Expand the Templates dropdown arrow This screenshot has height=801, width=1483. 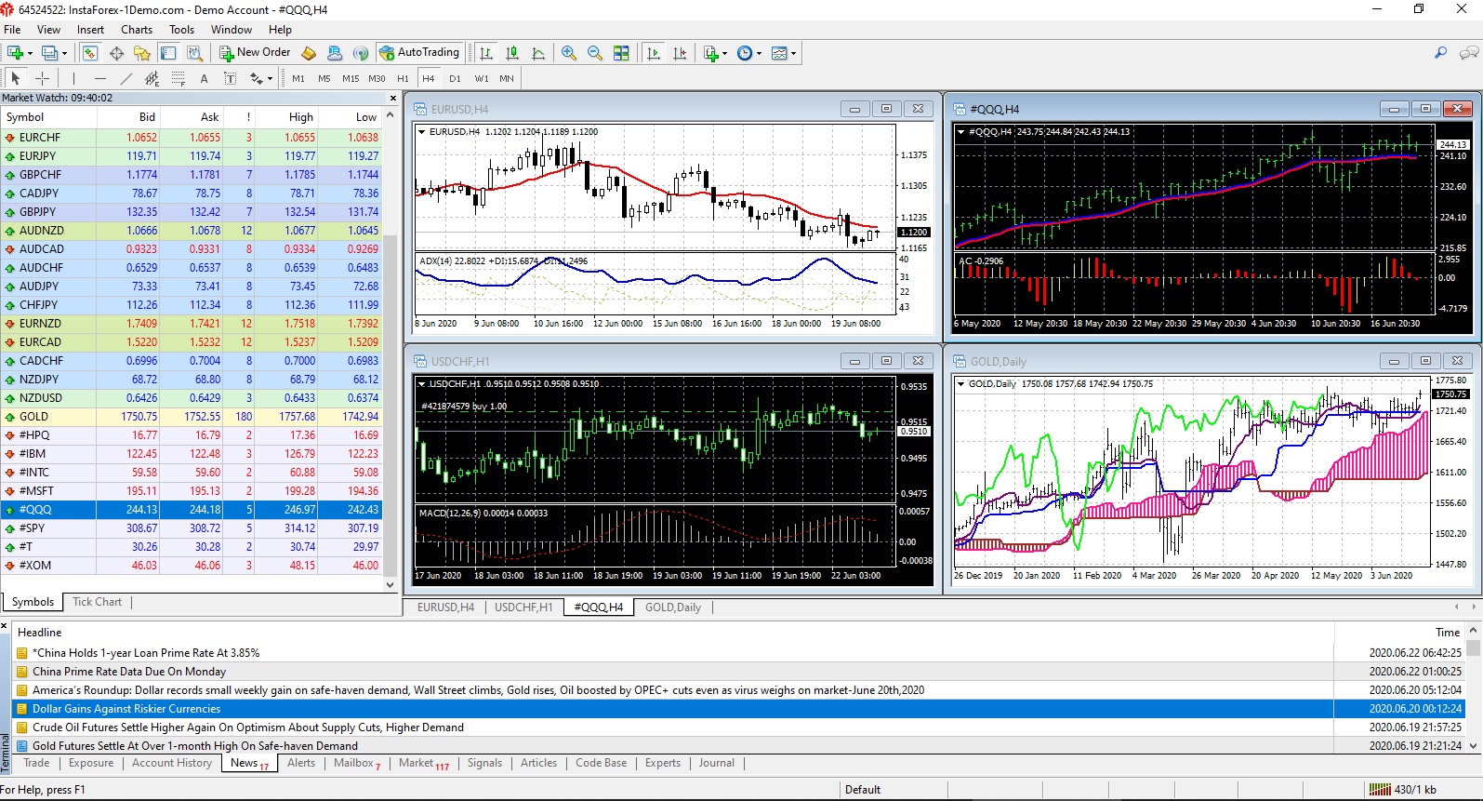[x=793, y=53]
